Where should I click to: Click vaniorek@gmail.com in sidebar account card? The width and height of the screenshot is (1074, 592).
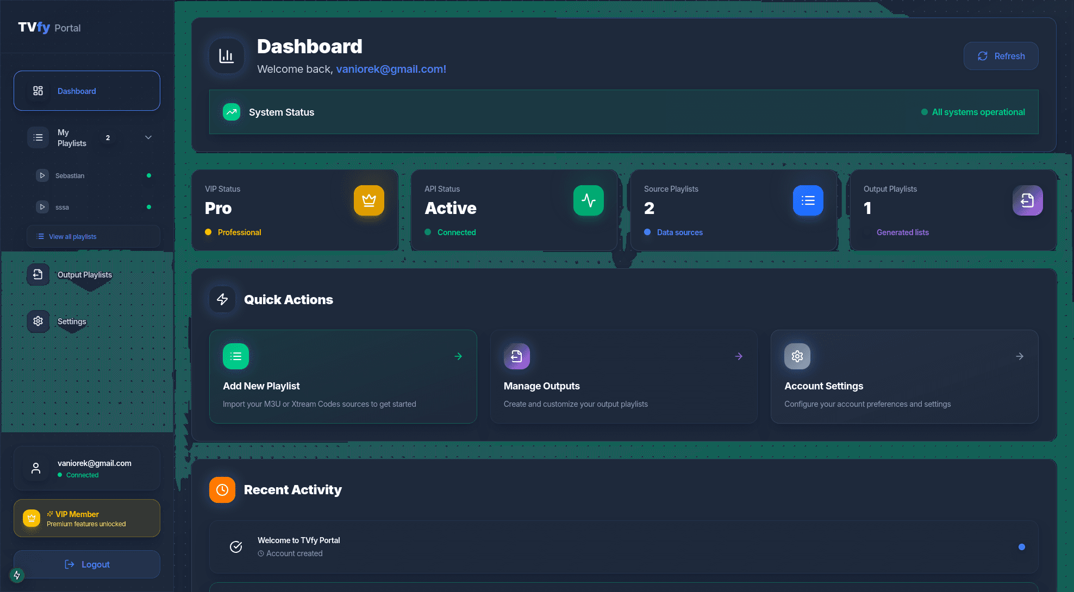point(95,463)
